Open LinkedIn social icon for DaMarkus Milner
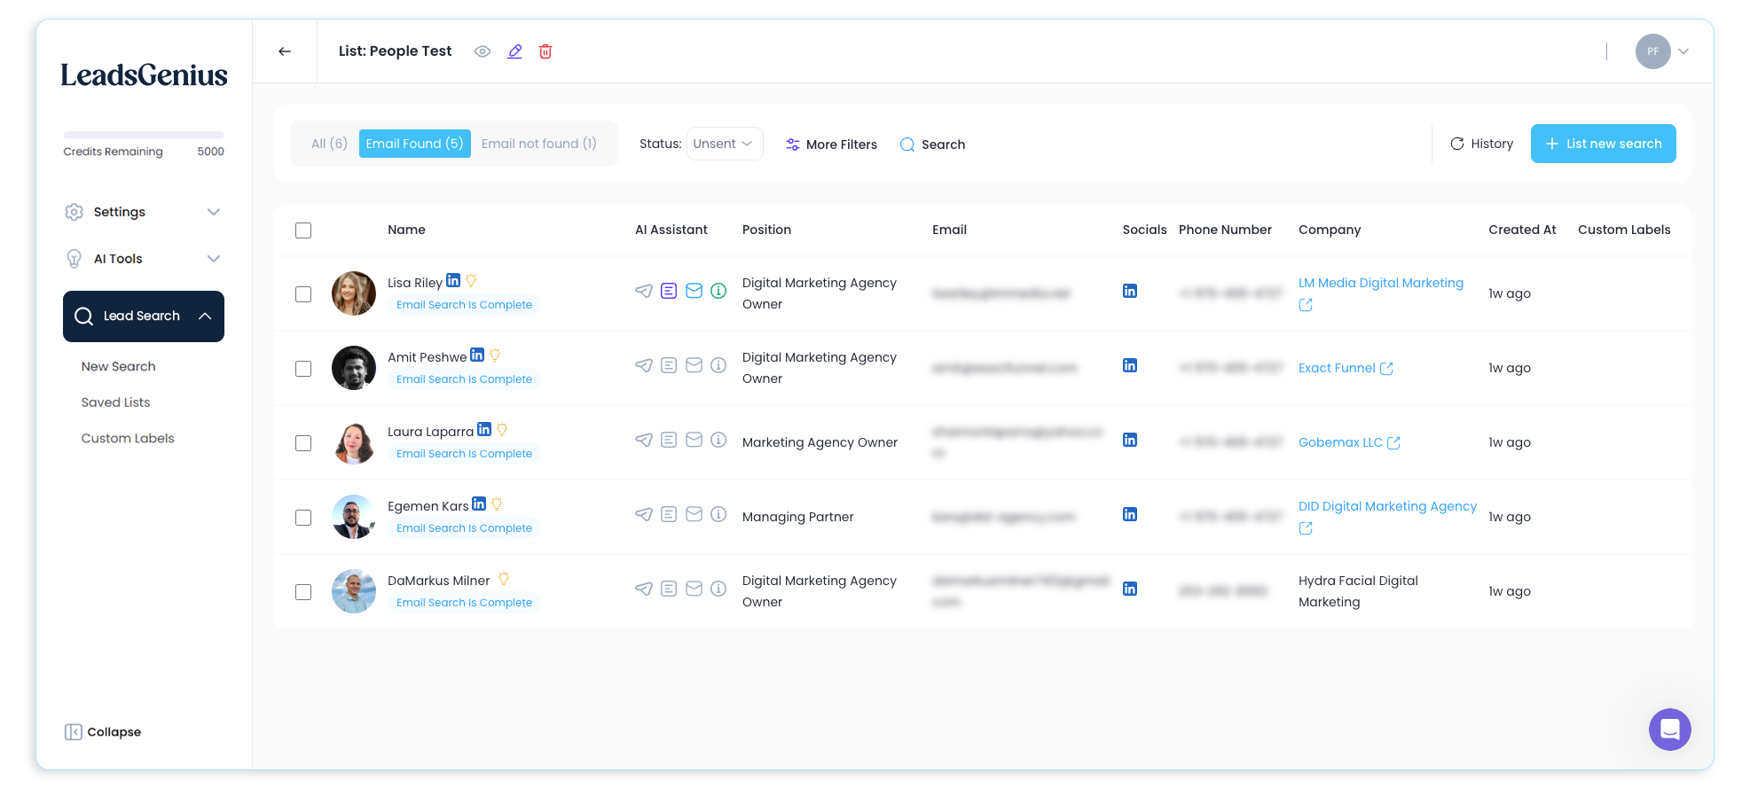 coord(1130,589)
